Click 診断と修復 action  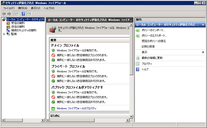148,47
